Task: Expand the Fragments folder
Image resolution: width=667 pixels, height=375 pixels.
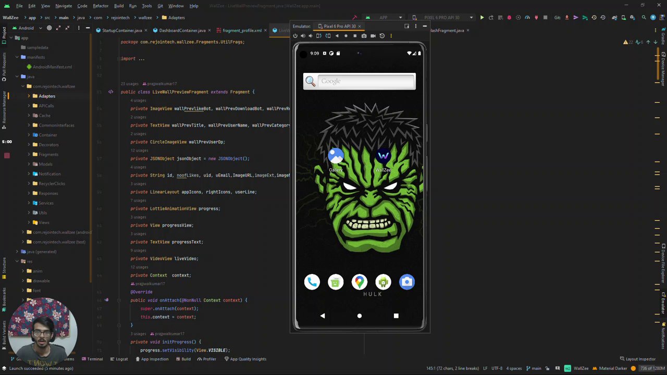Action: pos(29,155)
